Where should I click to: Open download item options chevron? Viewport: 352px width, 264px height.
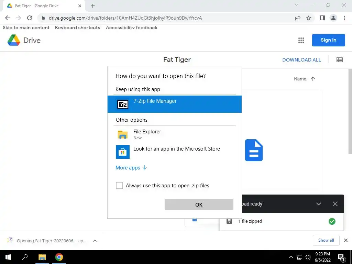(x=95, y=241)
